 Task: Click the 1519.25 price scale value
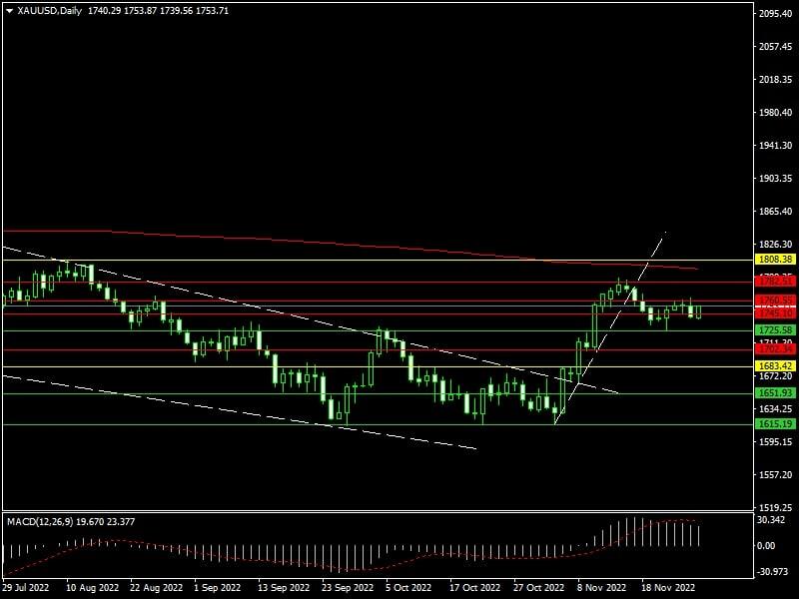click(x=776, y=508)
